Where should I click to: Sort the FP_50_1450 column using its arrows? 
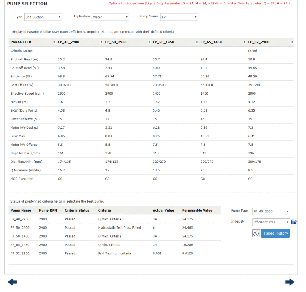pos(197,42)
